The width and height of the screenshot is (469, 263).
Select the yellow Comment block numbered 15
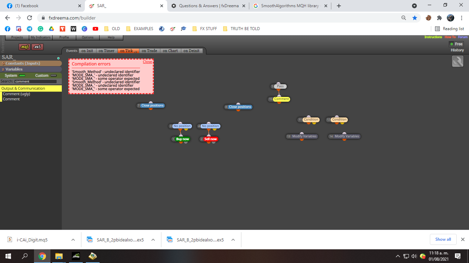pyautogui.click(x=282, y=99)
